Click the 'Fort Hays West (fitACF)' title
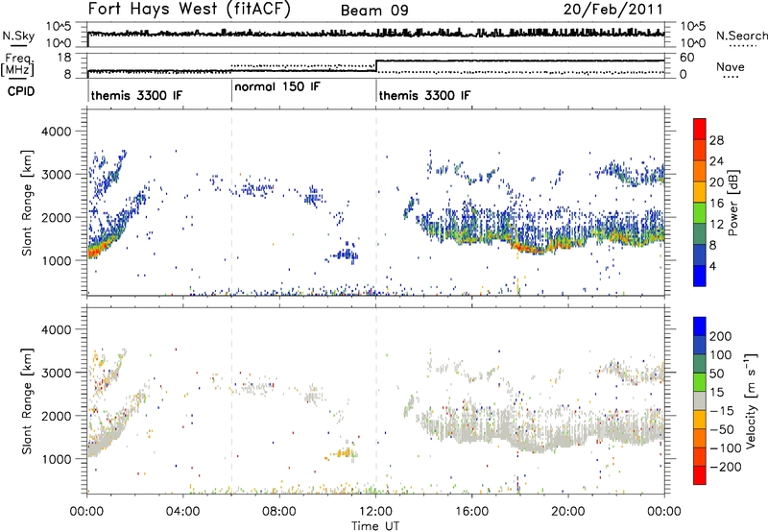 tap(189, 10)
